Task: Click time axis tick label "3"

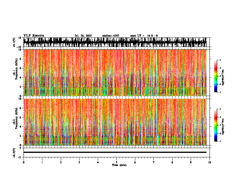Action: 79,162
